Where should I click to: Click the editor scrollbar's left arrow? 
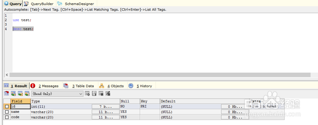point(7,75)
